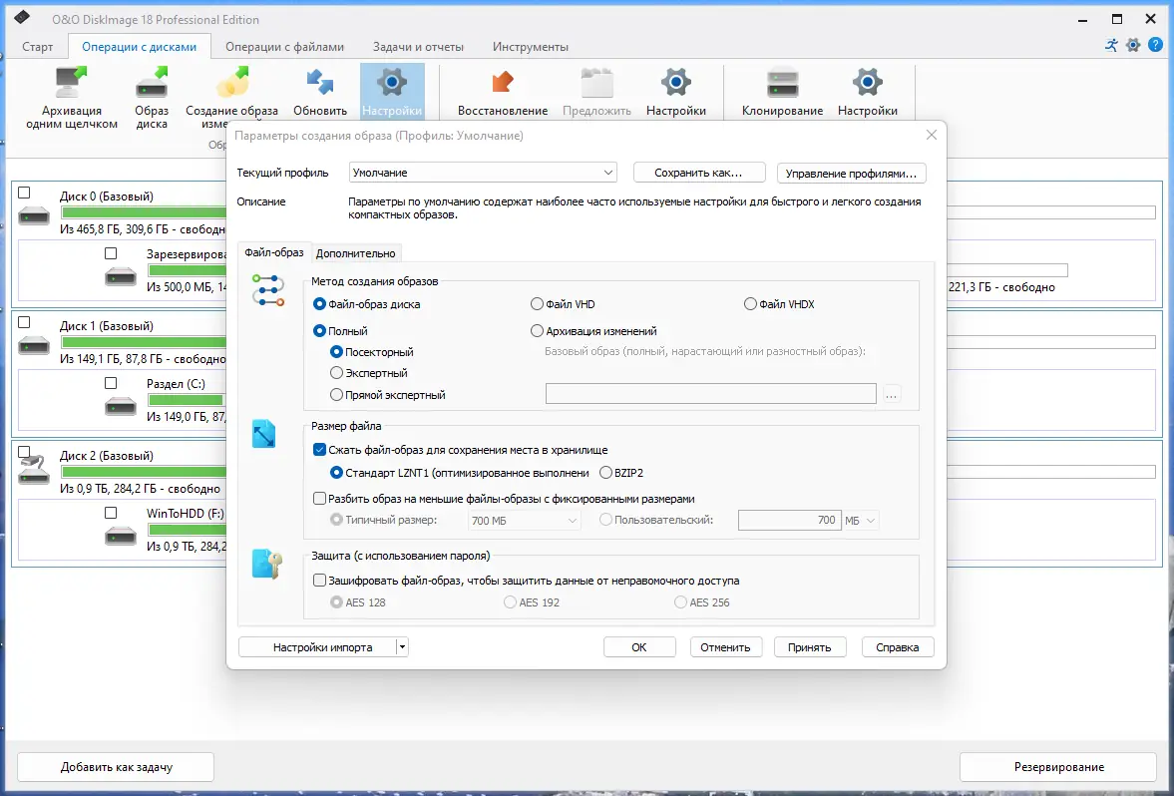Select the Обновить refresh icon

(320, 83)
